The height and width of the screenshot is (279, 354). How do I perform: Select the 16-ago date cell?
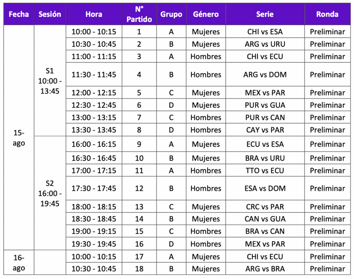(x=19, y=263)
